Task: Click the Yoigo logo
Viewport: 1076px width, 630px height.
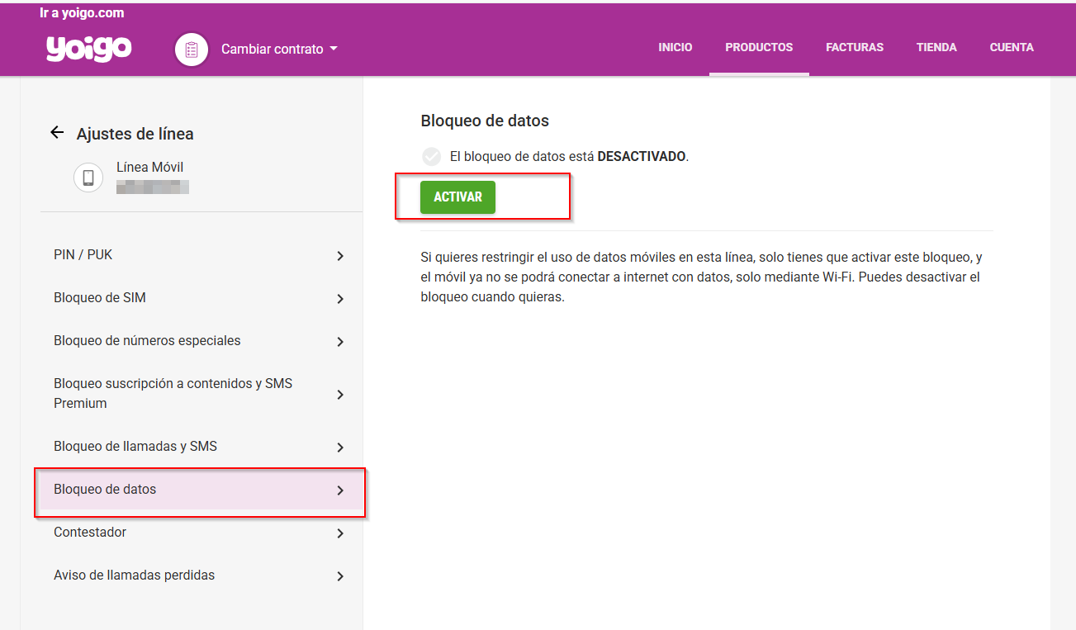Action: point(88,49)
